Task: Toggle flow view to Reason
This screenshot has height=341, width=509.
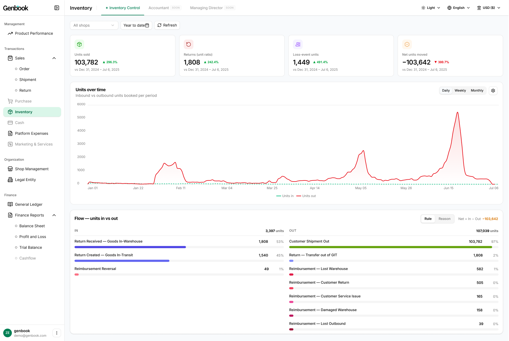Action: click(x=444, y=219)
